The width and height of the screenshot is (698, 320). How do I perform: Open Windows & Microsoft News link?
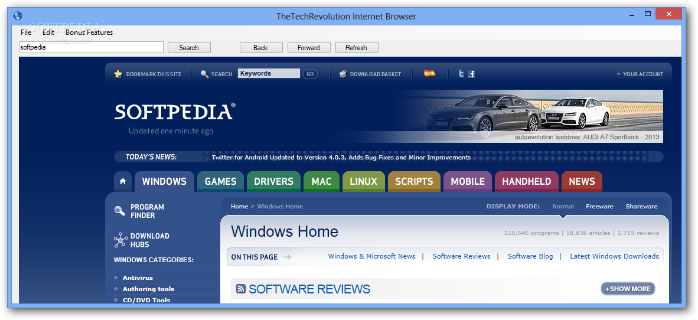pyautogui.click(x=371, y=256)
